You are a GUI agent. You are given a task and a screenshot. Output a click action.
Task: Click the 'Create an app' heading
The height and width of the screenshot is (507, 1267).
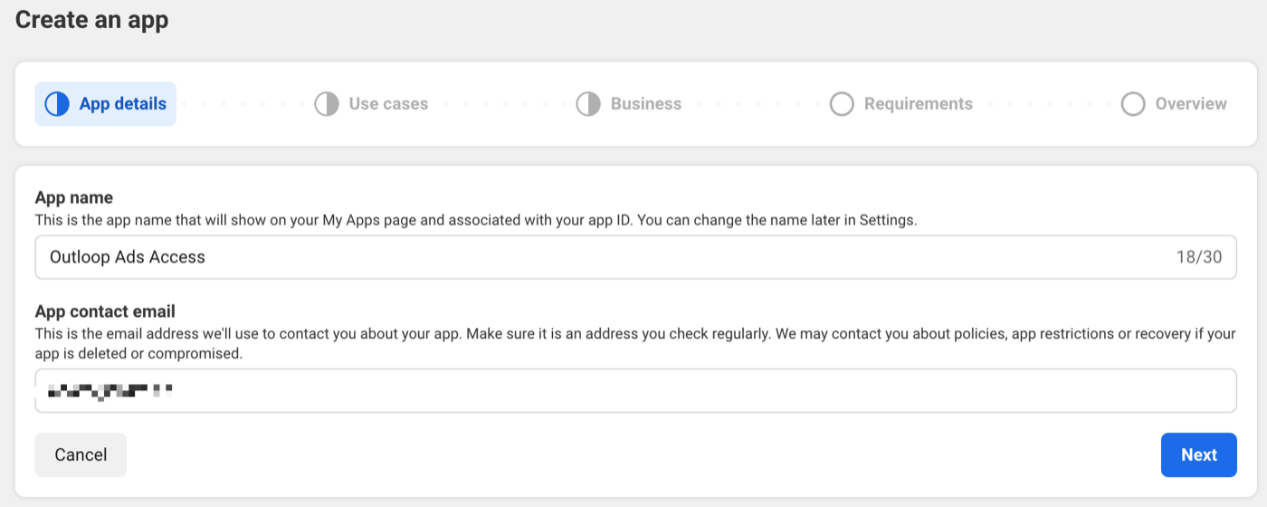coord(91,19)
